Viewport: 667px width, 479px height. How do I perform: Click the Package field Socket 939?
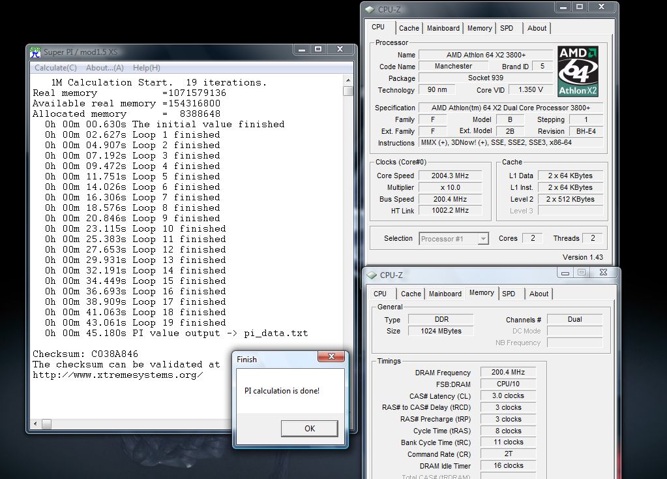pyautogui.click(x=486, y=78)
